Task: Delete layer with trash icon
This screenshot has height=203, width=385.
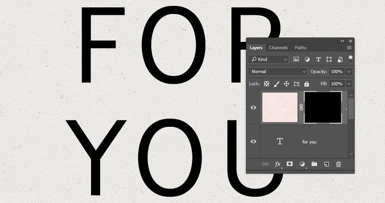Action: point(339,164)
